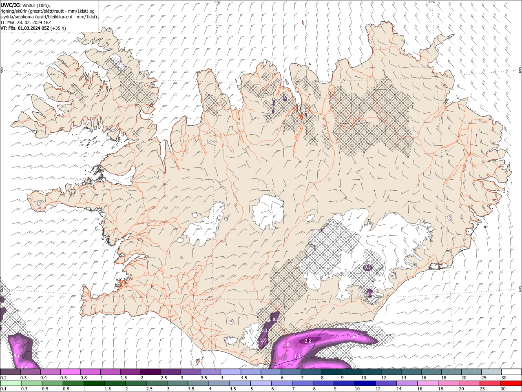The width and height of the screenshot is (522, 392).
Task: Click the '0.1' label under lower legend row
Action: 3,389
